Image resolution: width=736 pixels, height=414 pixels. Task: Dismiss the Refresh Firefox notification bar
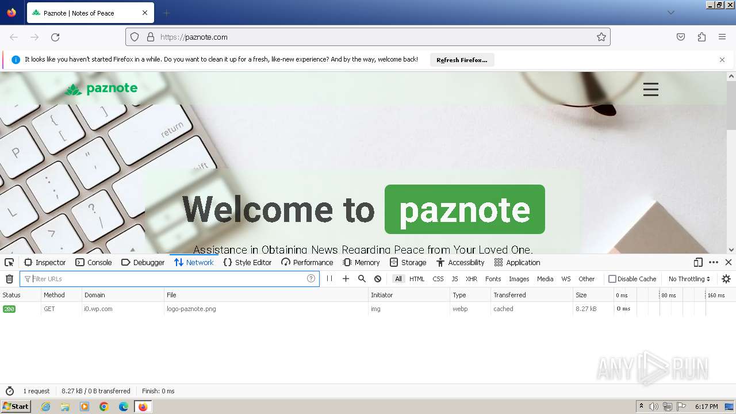(x=722, y=60)
